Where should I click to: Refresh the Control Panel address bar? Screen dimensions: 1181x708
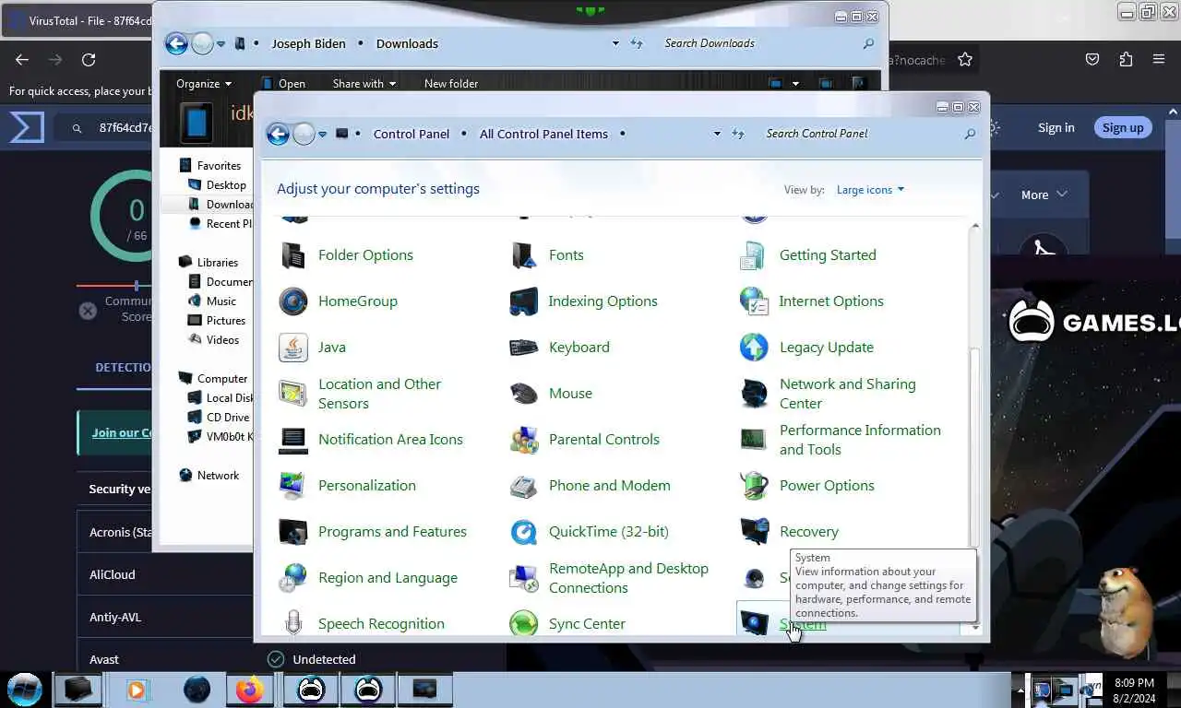point(738,134)
